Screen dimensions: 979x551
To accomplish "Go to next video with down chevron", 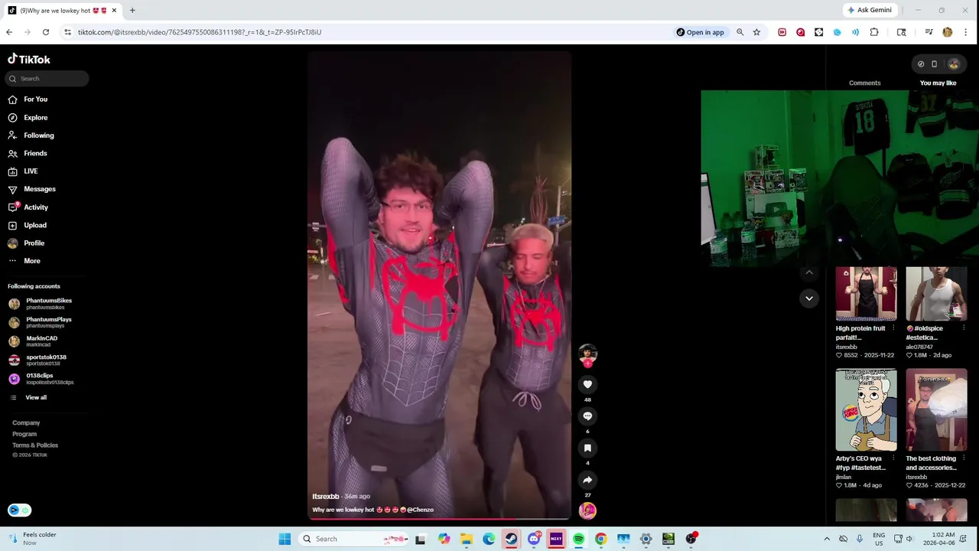I will tap(809, 298).
